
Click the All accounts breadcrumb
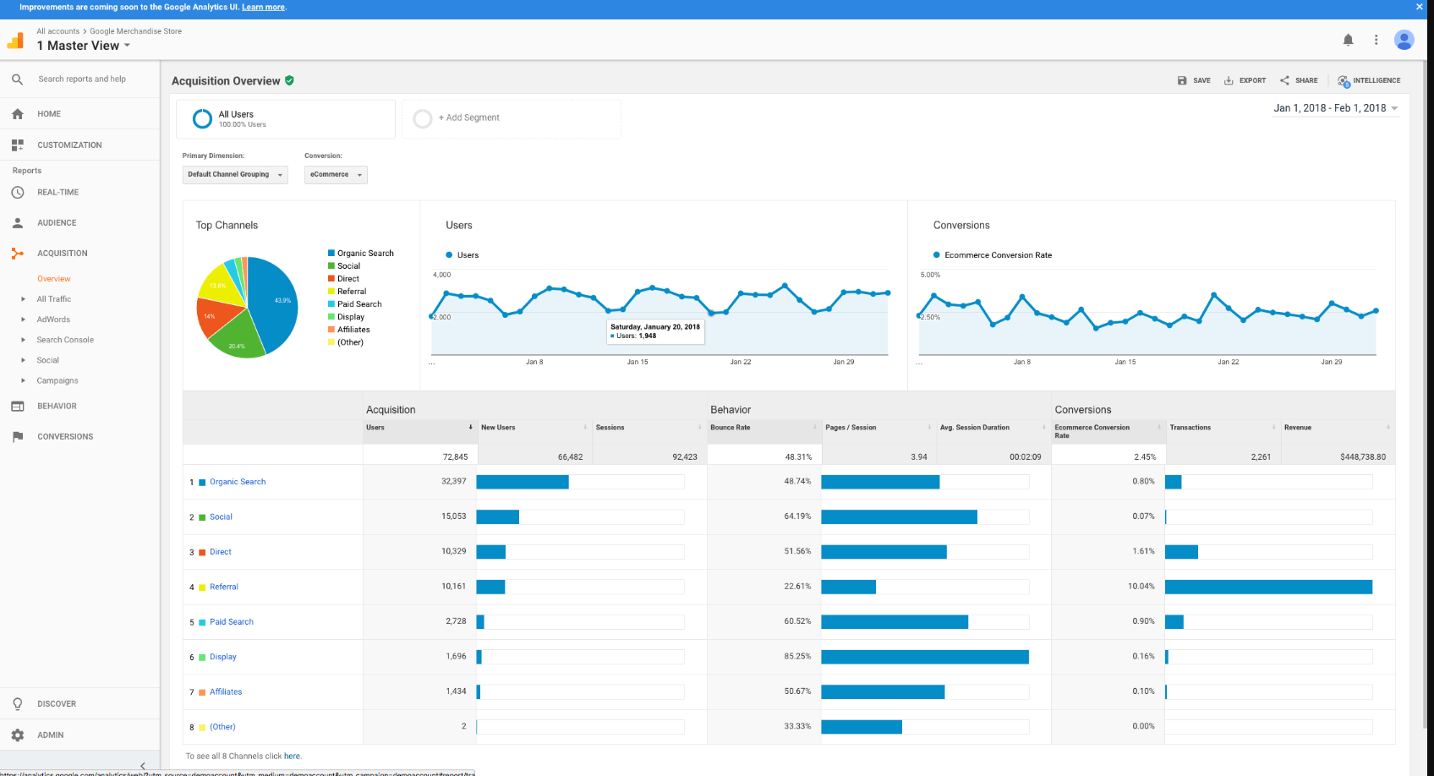pyautogui.click(x=57, y=31)
